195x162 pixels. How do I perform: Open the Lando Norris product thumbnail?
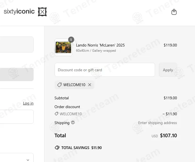(63, 48)
